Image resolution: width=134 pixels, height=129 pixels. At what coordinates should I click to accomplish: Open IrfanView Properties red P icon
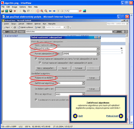(80, 11)
